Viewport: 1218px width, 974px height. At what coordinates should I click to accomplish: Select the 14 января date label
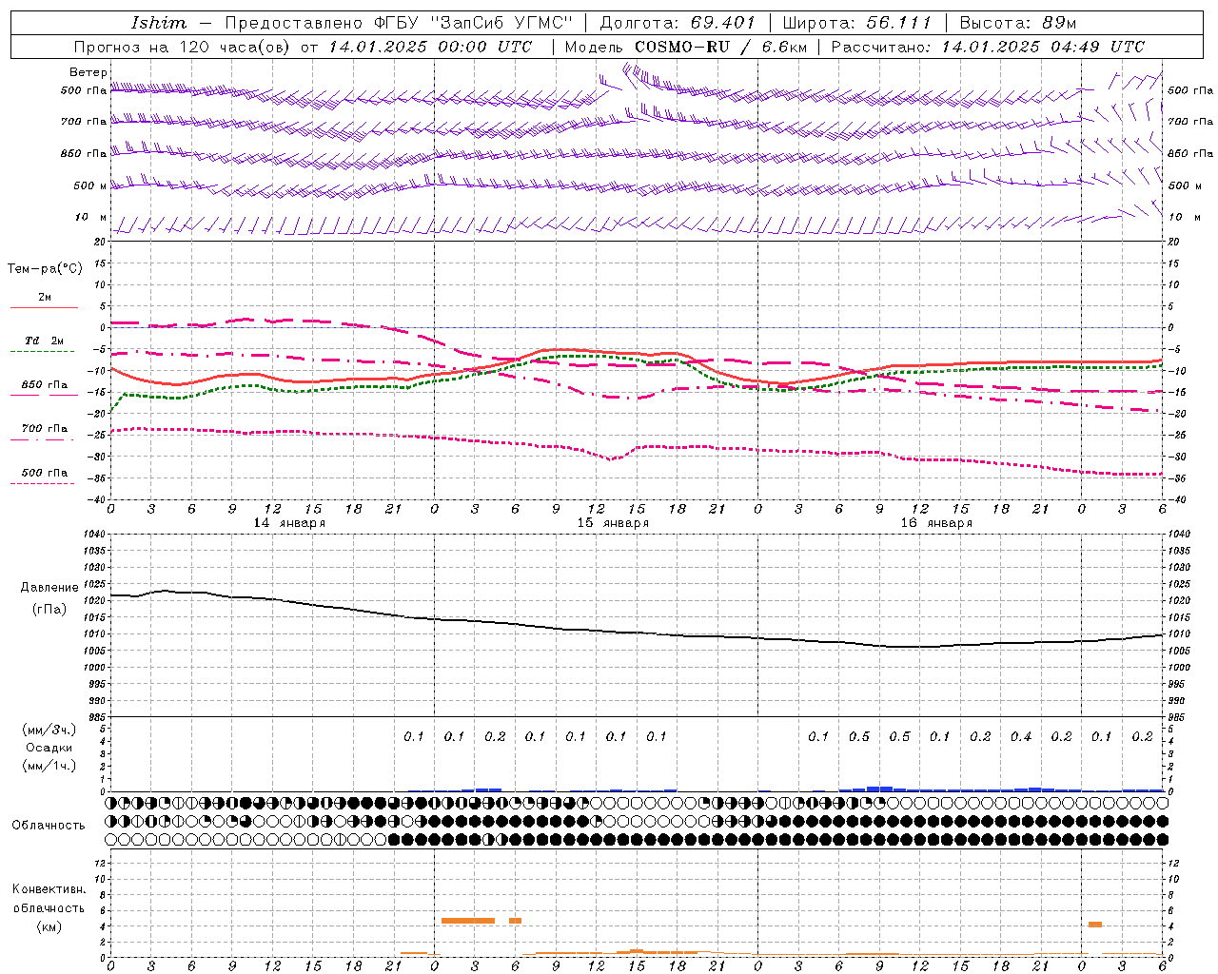(288, 523)
